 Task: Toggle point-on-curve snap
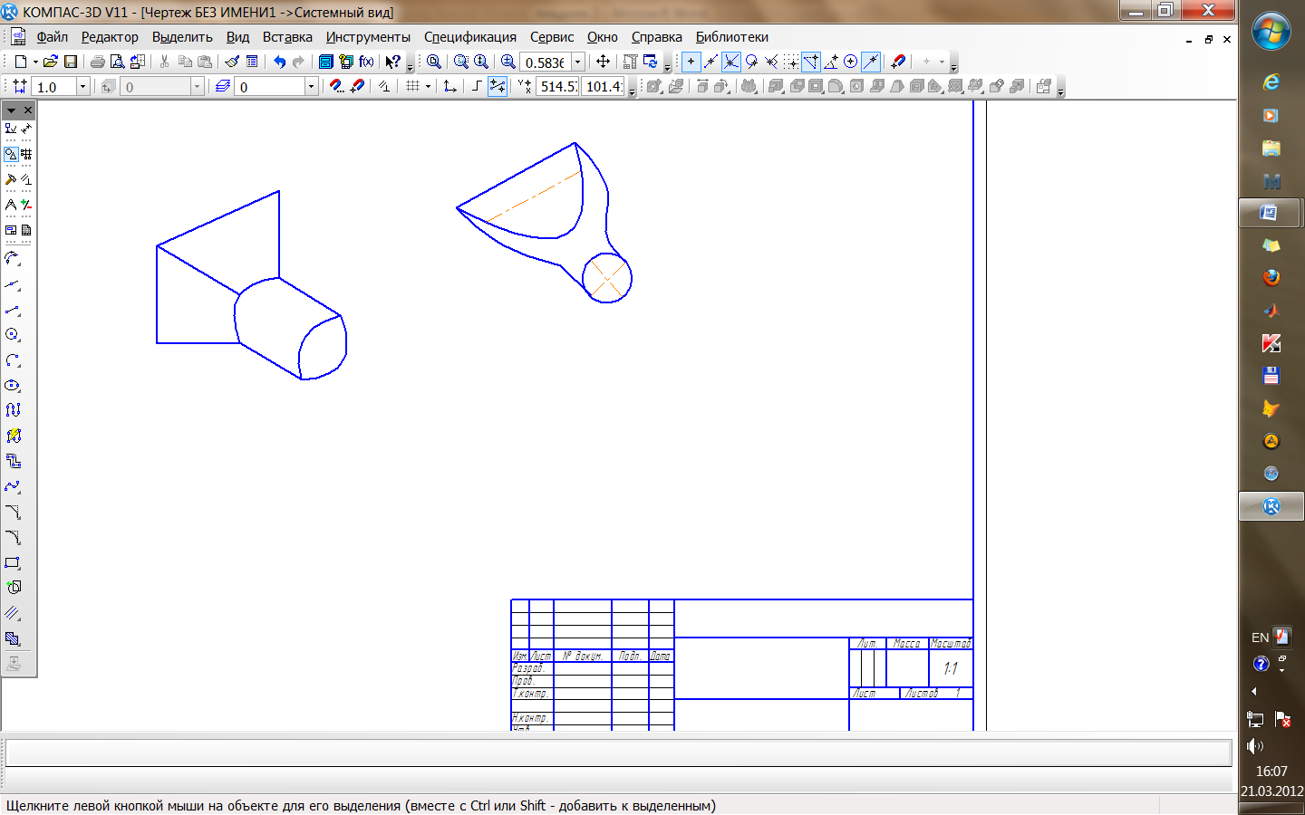click(871, 62)
